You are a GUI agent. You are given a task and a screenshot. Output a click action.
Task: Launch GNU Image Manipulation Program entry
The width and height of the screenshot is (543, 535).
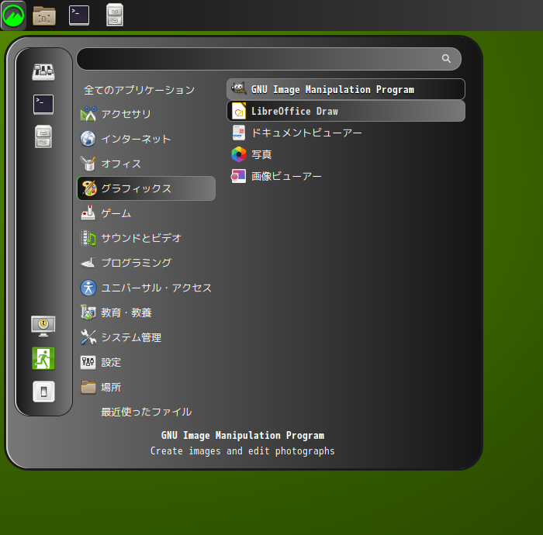pos(346,89)
